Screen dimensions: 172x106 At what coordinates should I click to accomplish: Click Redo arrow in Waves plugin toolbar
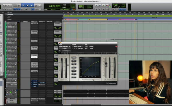pos(66,53)
